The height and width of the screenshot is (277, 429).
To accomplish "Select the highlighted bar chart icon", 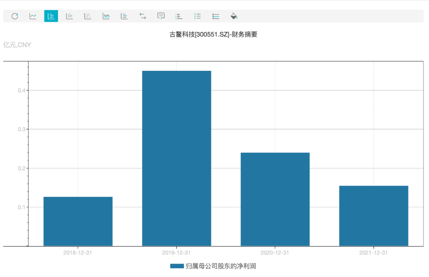I will (x=51, y=16).
